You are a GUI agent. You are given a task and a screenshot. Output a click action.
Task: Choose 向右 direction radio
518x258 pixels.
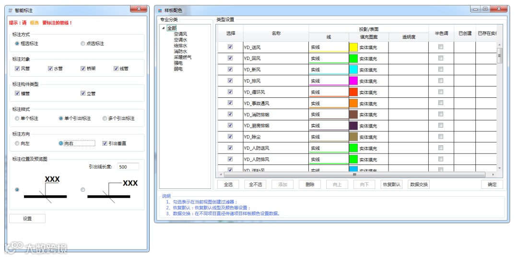click(61, 143)
